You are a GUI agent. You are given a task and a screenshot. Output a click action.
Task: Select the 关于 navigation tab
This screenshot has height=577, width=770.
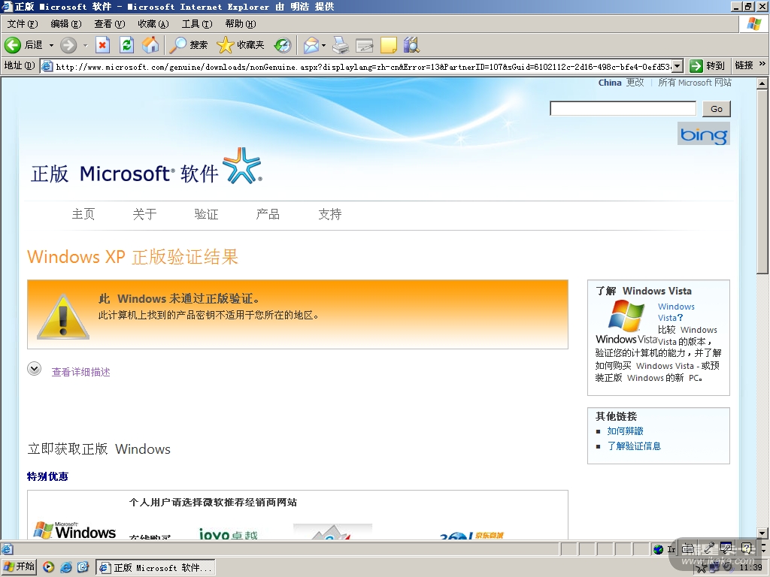click(144, 214)
